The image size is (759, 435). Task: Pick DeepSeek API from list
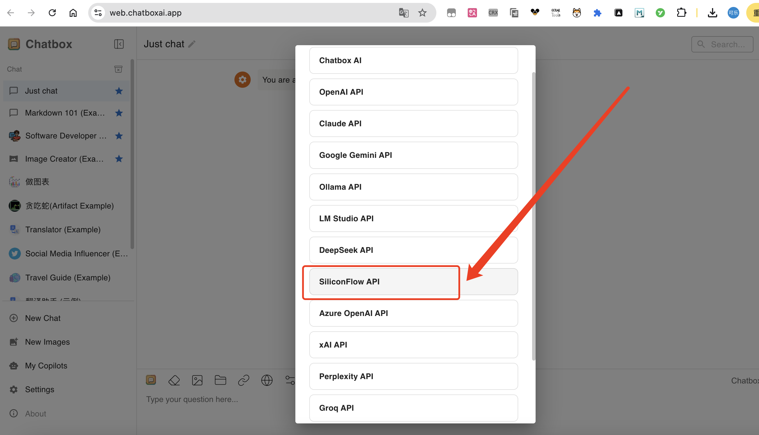[x=413, y=250]
